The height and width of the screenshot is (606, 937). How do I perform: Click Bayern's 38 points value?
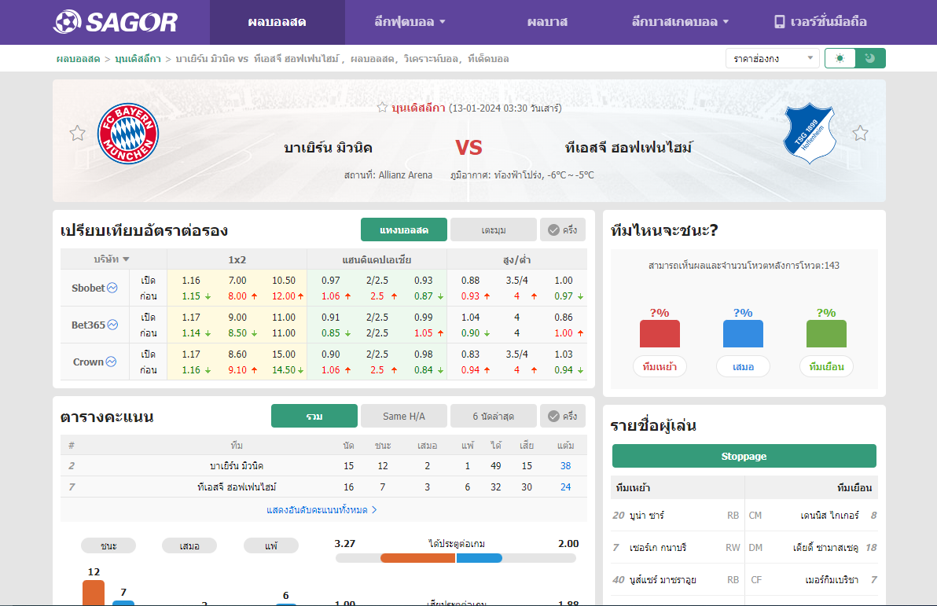(x=565, y=465)
